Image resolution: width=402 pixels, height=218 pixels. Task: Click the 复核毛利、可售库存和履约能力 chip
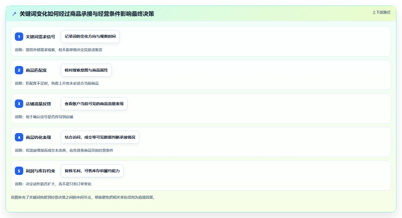coord(92,171)
